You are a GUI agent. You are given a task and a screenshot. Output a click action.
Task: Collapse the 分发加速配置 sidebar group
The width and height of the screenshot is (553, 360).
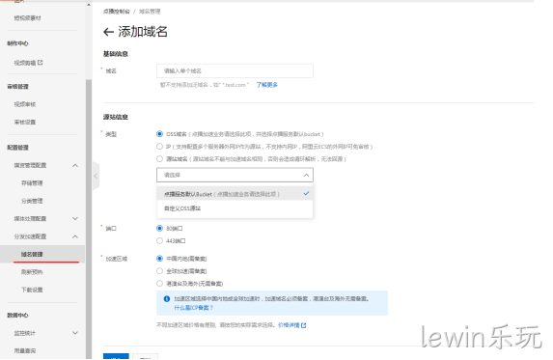[x=75, y=236]
